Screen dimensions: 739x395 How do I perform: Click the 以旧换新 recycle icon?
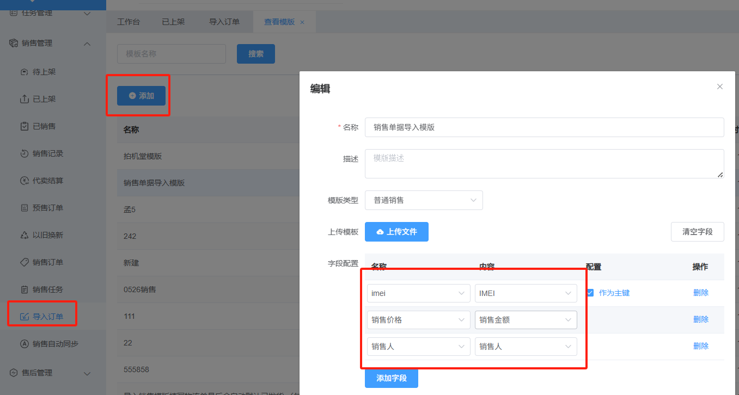24,235
